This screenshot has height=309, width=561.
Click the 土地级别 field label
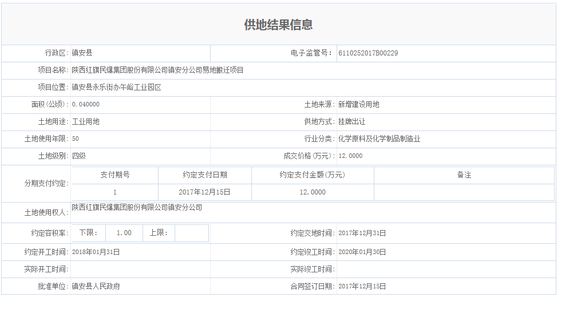(x=53, y=156)
